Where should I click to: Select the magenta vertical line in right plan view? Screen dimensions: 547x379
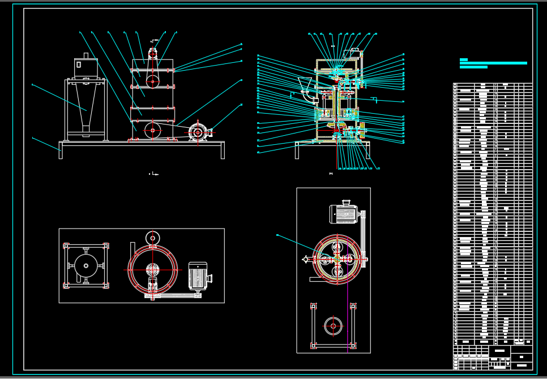coord(348,294)
